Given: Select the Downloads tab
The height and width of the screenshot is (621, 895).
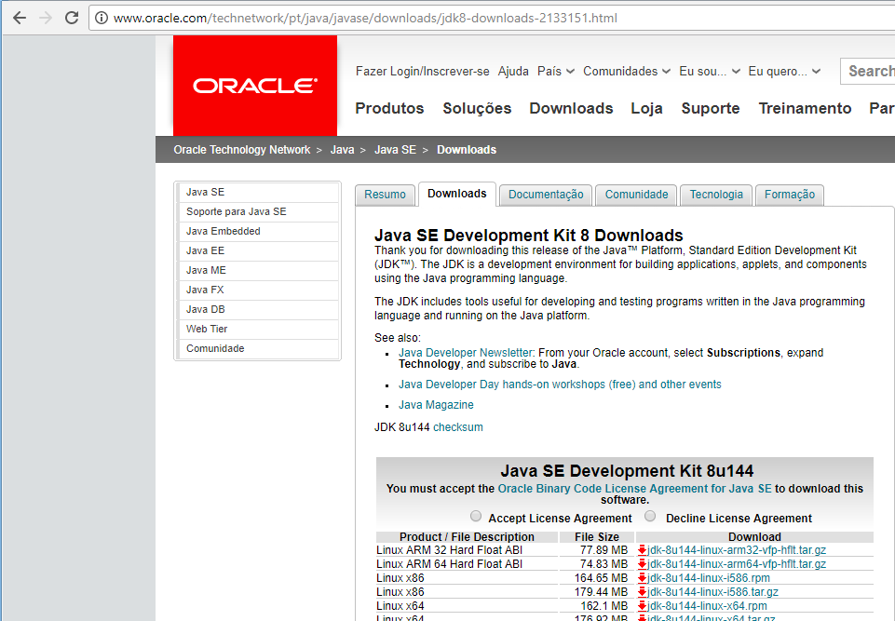Looking at the screenshot, I should coord(456,194).
